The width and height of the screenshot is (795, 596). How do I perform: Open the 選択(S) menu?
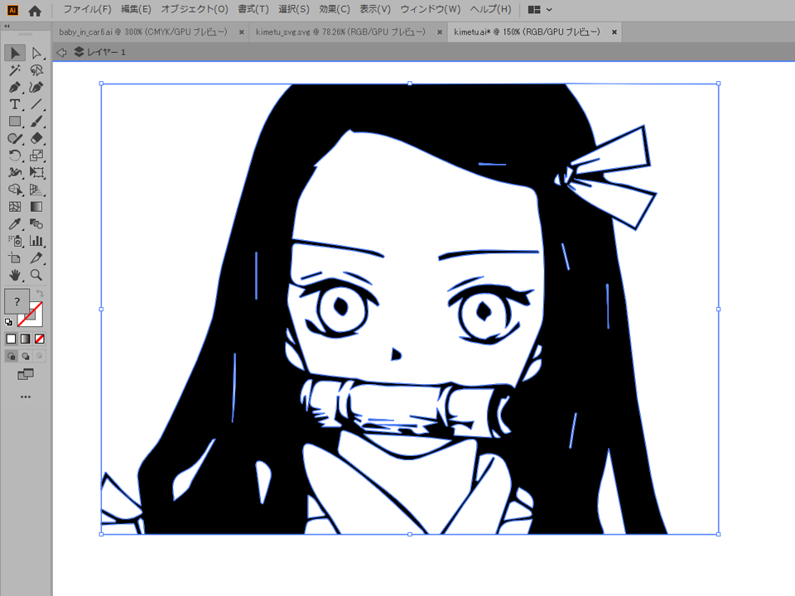click(x=293, y=9)
